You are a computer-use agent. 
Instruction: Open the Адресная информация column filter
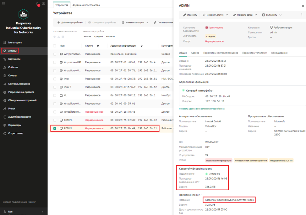(x=142, y=46)
